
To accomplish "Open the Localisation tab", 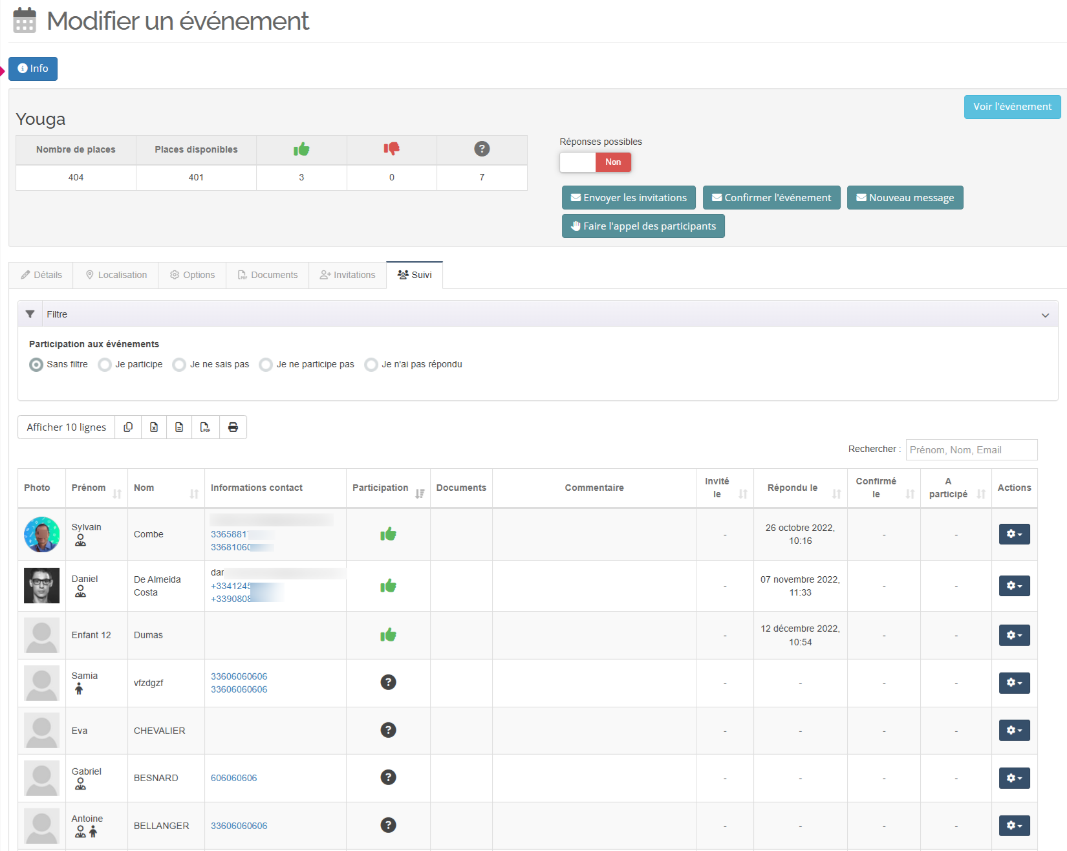I will [x=116, y=275].
